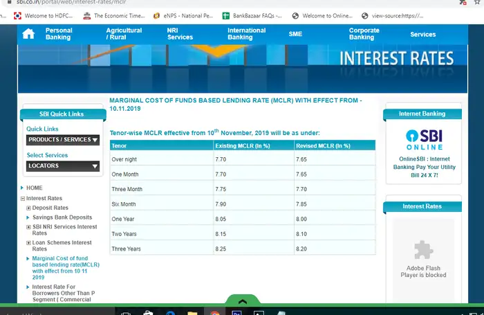Click the HOME link in sidebar
This screenshot has height=315, width=484.
[x=34, y=188]
